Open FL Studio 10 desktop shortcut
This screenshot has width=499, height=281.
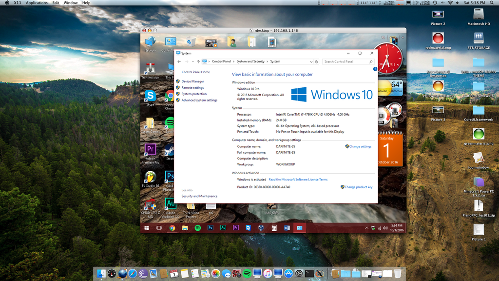tap(150, 180)
